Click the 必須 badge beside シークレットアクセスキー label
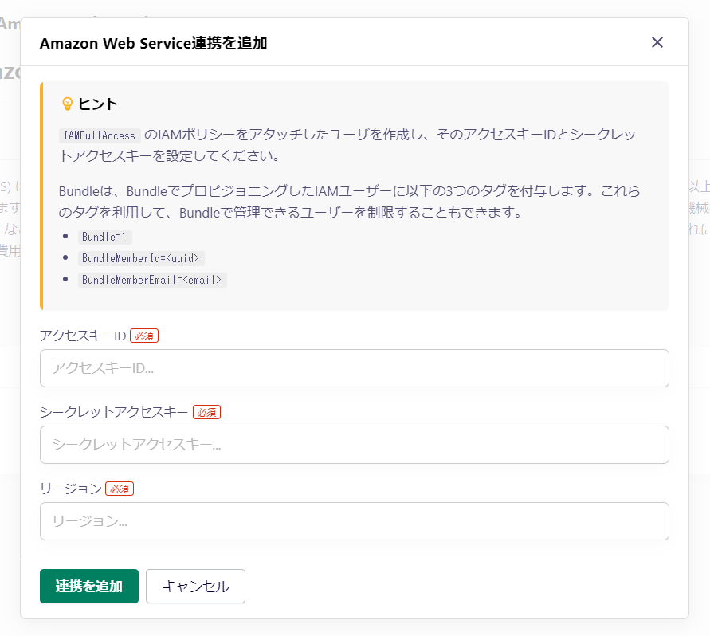The height and width of the screenshot is (636, 710). point(206,412)
